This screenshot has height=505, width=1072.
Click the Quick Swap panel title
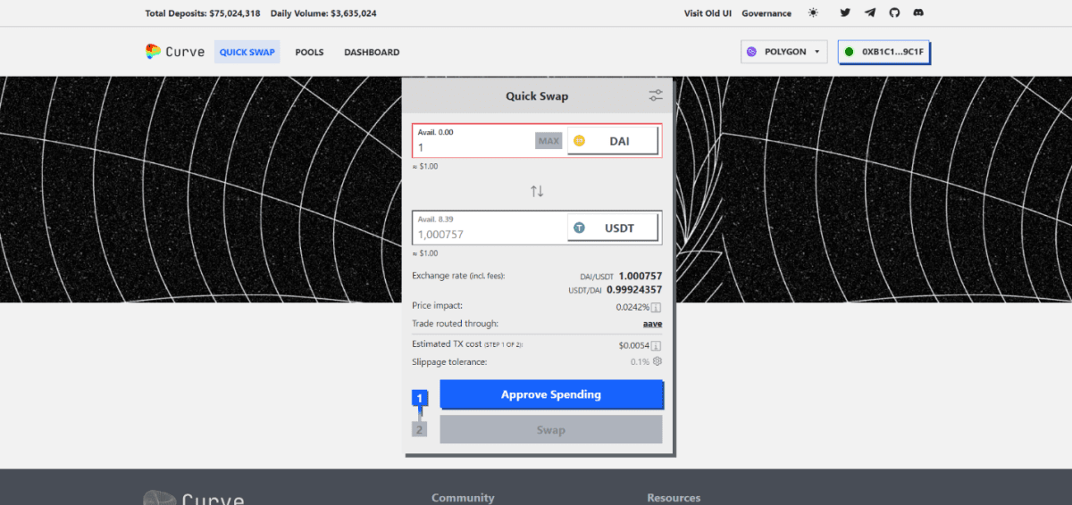pos(537,96)
